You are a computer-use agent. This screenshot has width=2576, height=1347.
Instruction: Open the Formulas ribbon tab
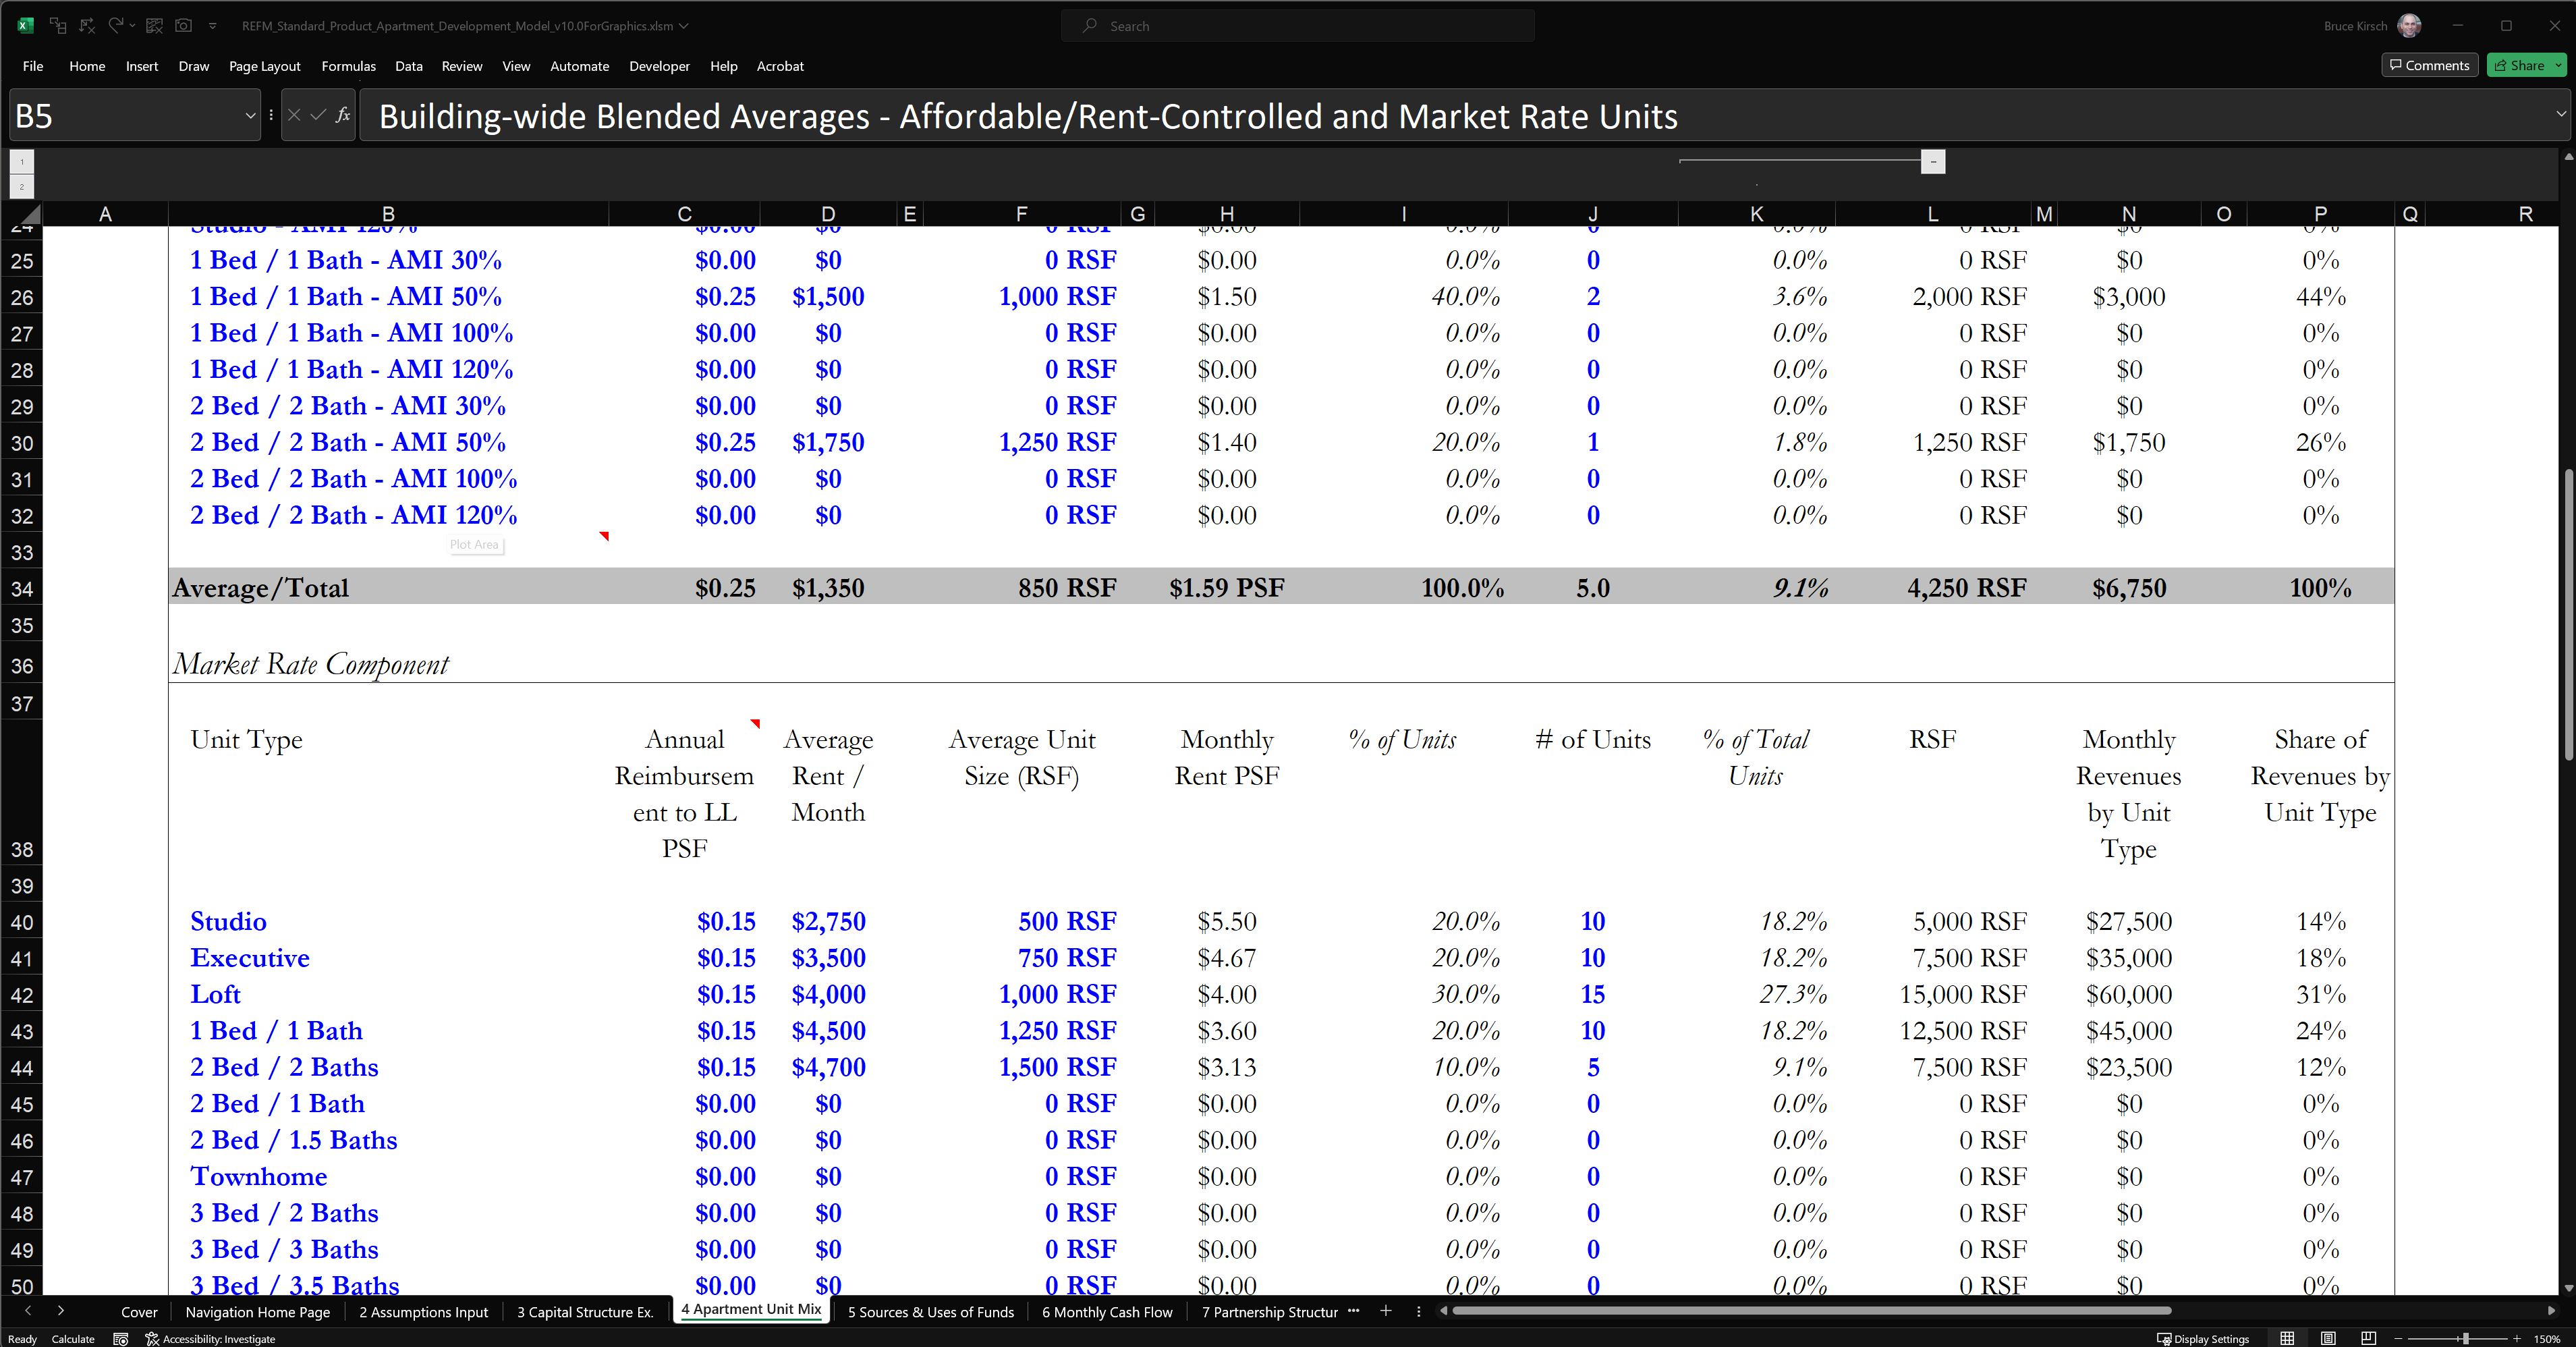[348, 66]
